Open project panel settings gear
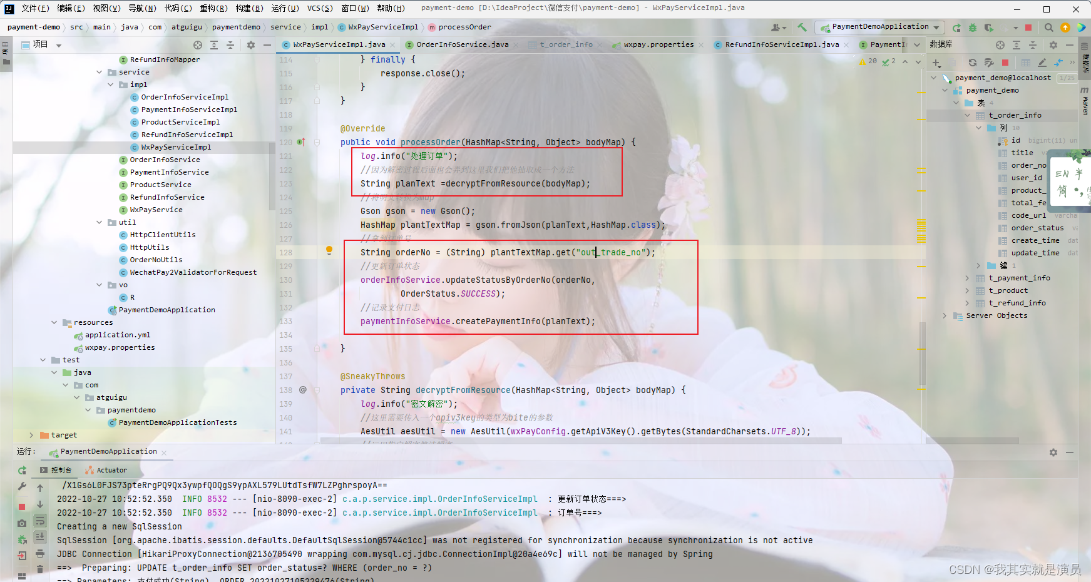The height and width of the screenshot is (582, 1091). pyautogui.click(x=251, y=45)
